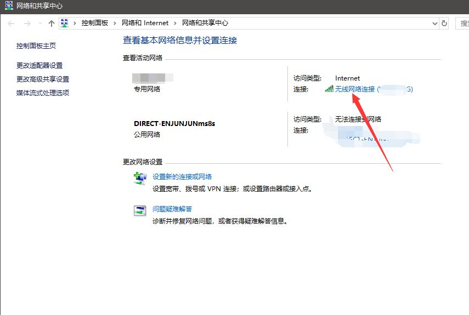Click the 问题疑难解答 troubleshooter icon
469x315 pixels.
point(140,210)
